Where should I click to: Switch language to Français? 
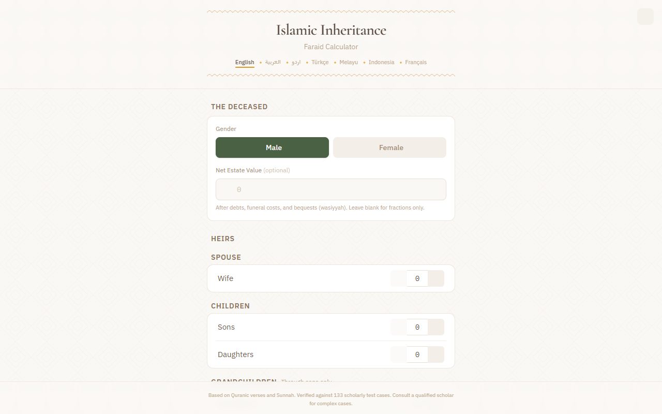click(x=416, y=63)
